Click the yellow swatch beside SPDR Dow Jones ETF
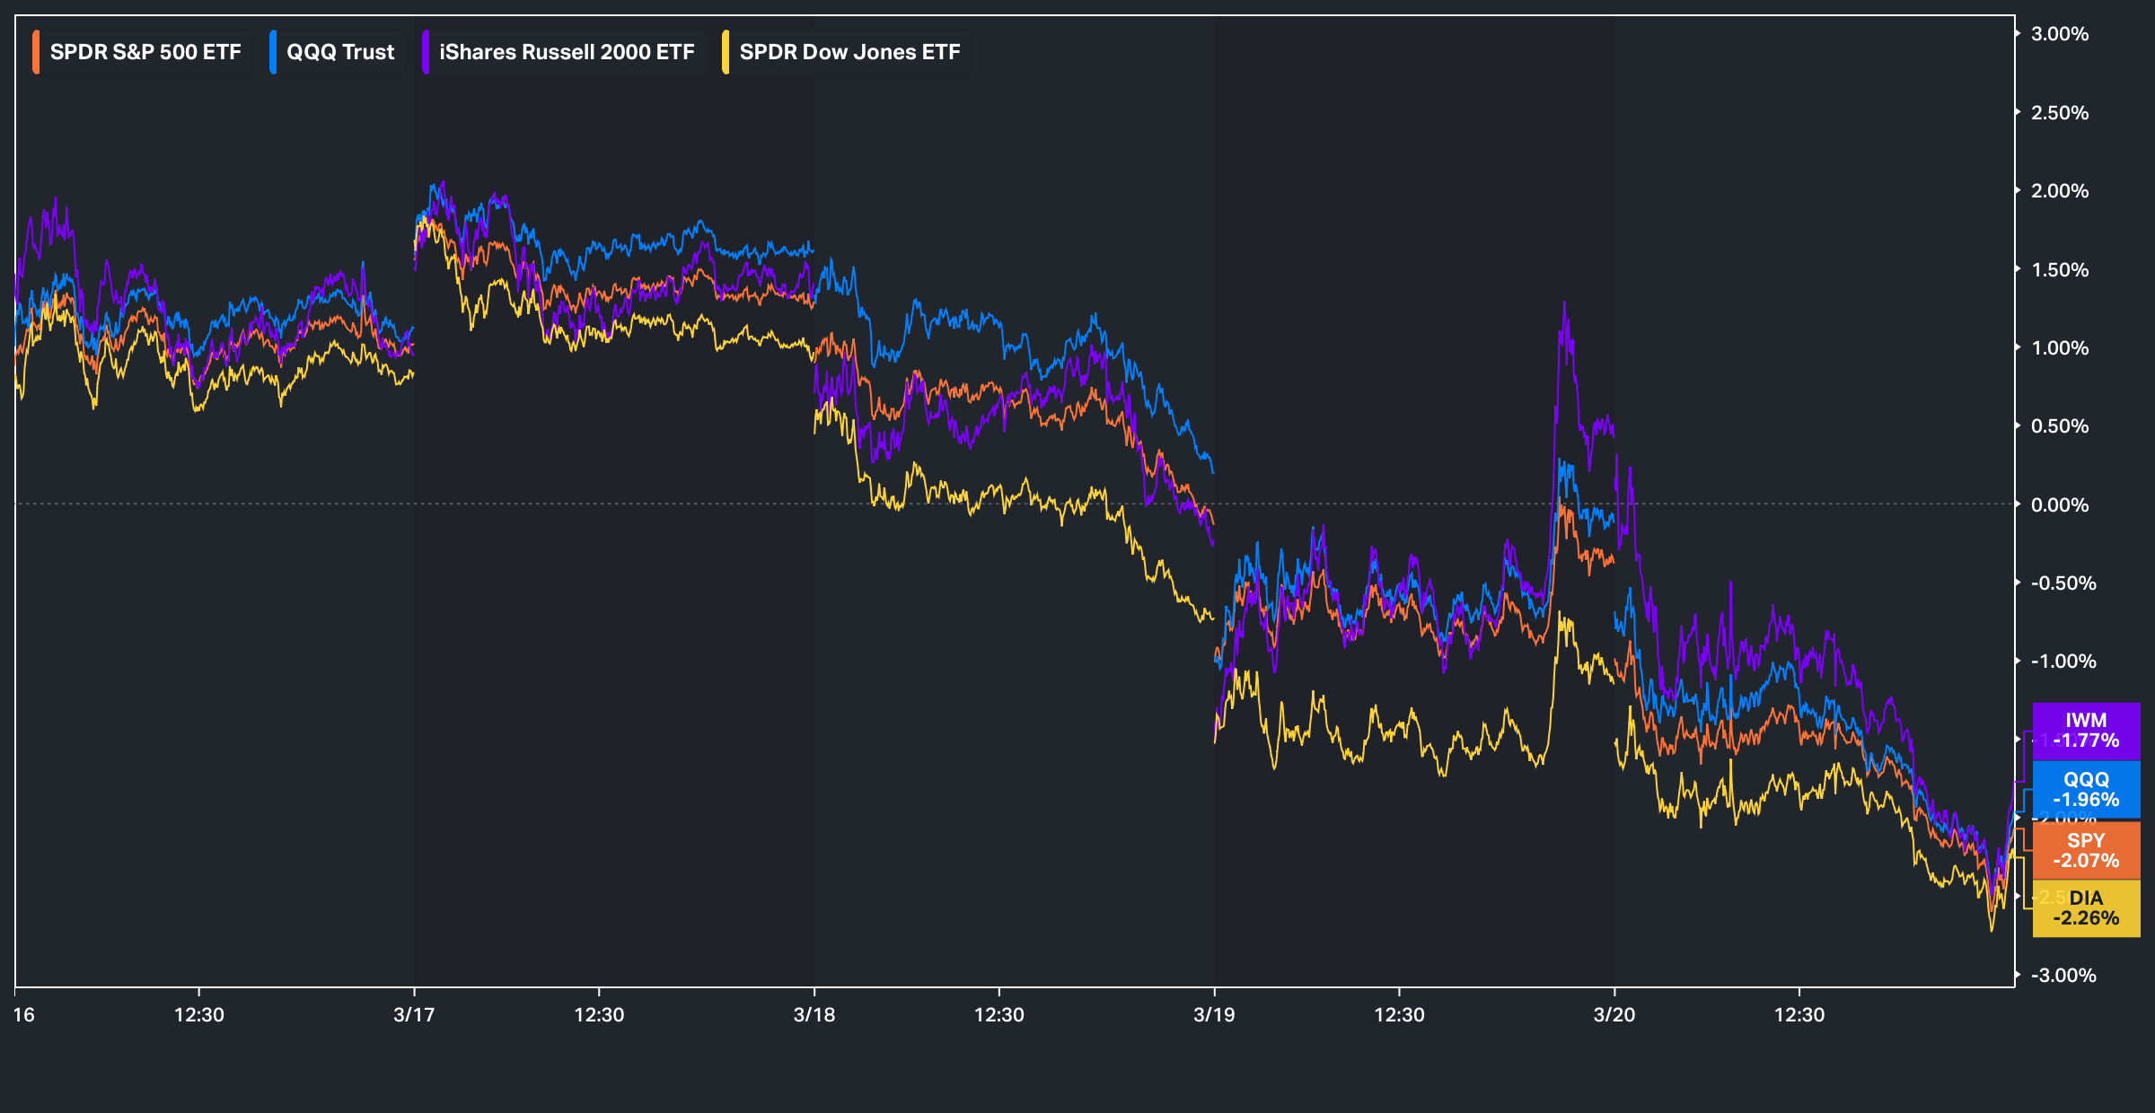 [x=726, y=52]
